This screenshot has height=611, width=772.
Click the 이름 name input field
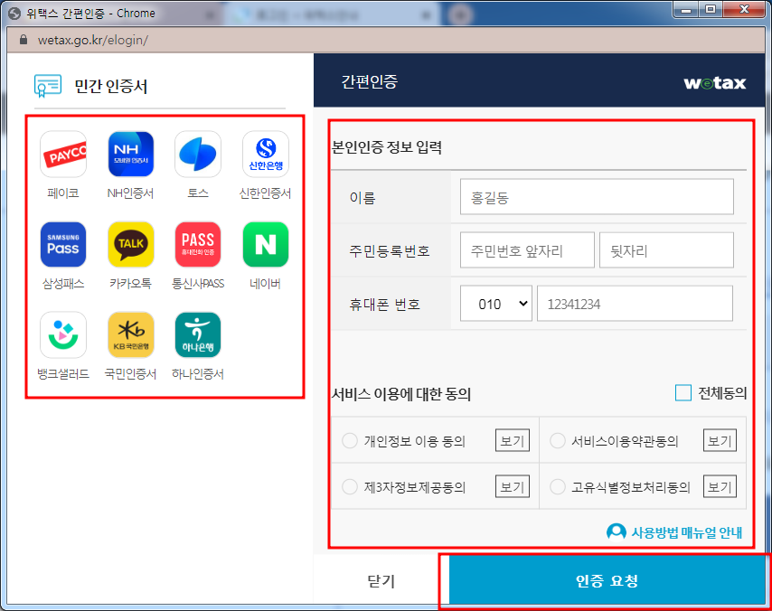click(596, 196)
